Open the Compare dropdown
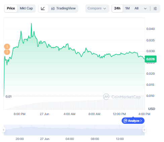Viewport: 164px width, 142px height. point(97,8)
